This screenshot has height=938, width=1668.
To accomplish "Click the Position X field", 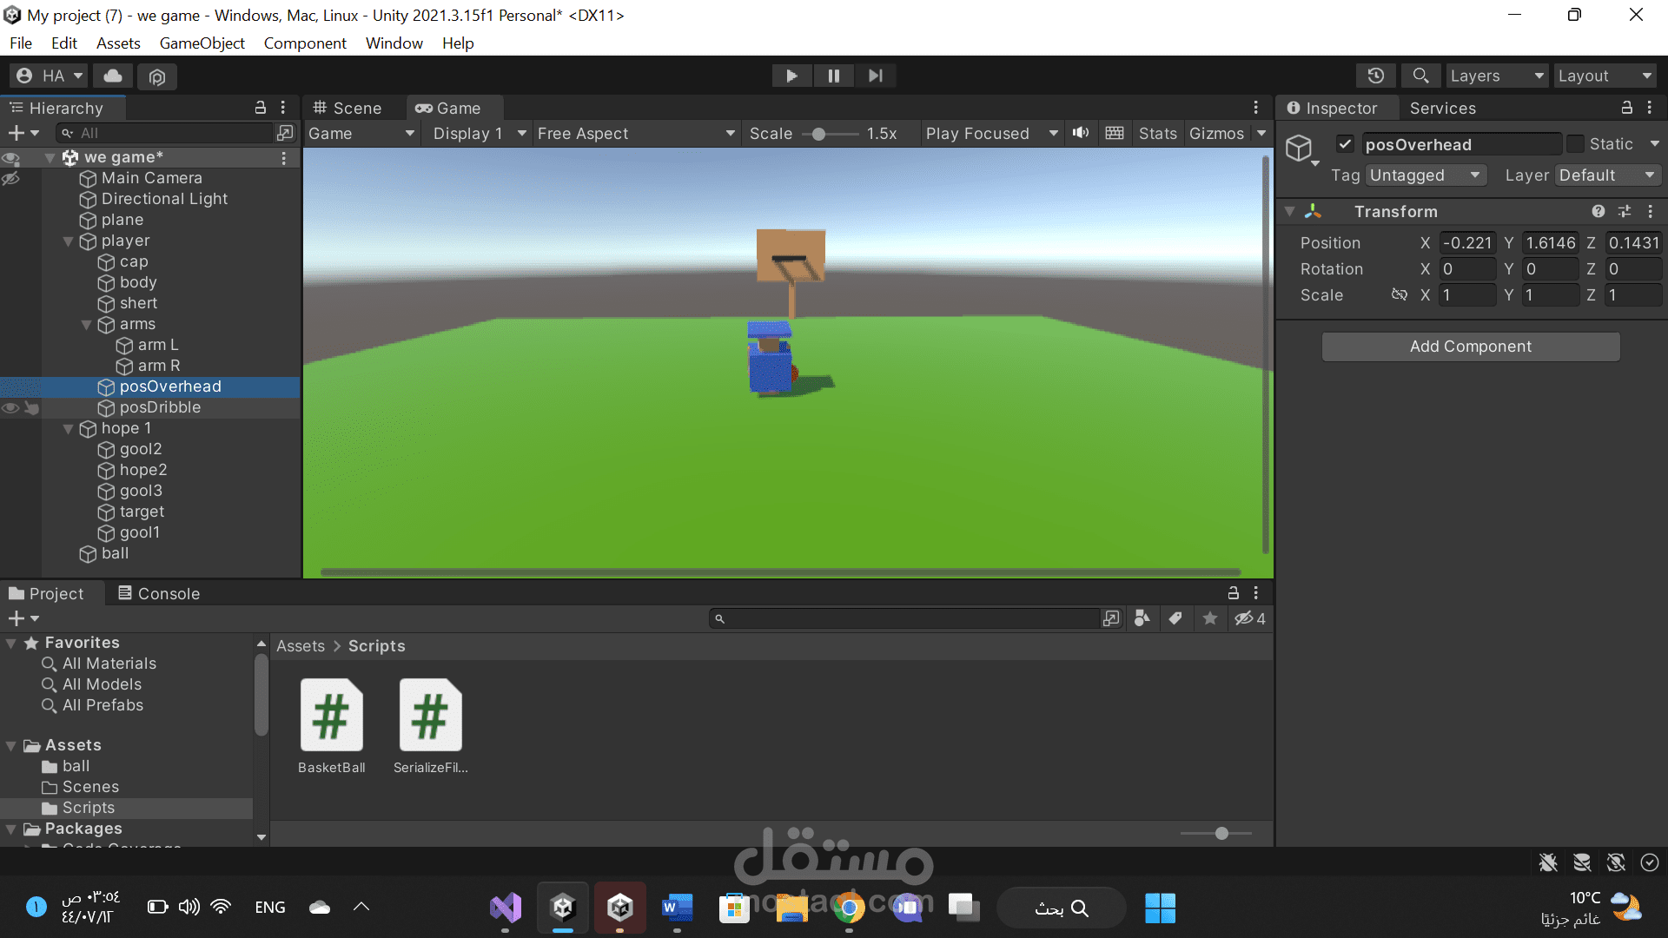I will click(x=1467, y=242).
